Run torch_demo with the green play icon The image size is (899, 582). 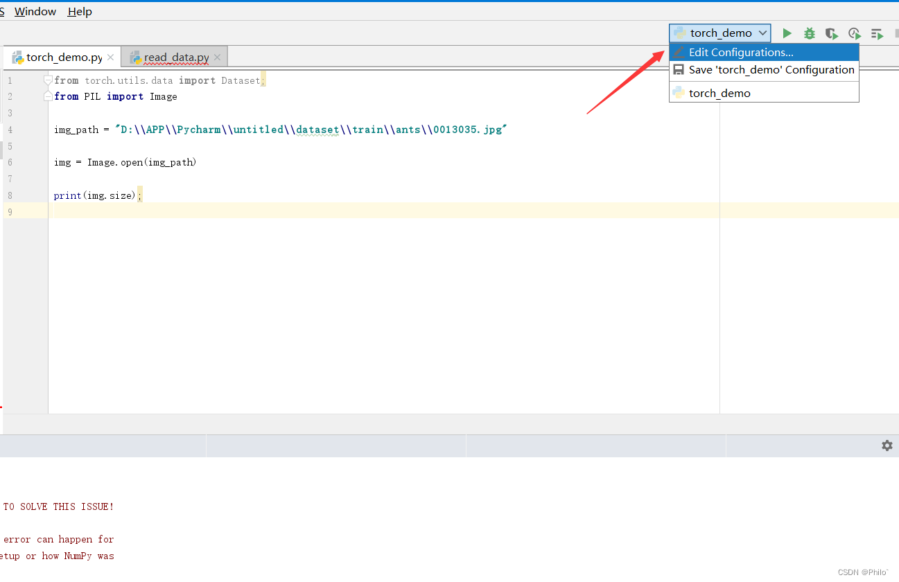787,33
